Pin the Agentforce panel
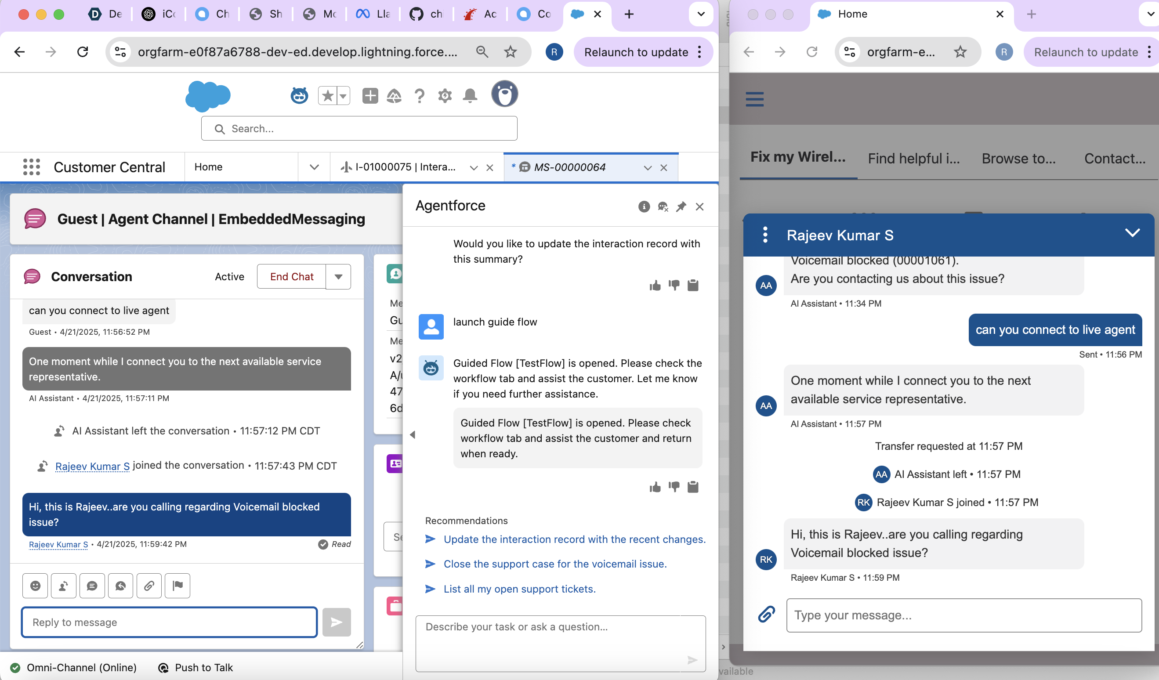1159x680 pixels. 681,207
